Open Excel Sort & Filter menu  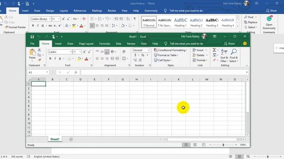(x=224, y=56)
